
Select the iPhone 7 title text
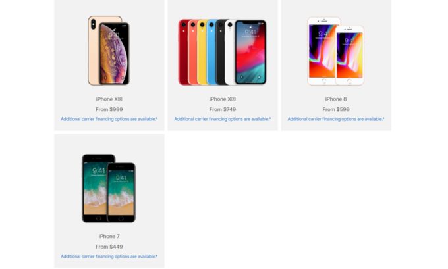pos(109,236)
